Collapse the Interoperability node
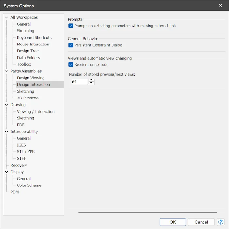This screenshot has height=229, width=229. (6, 132)
